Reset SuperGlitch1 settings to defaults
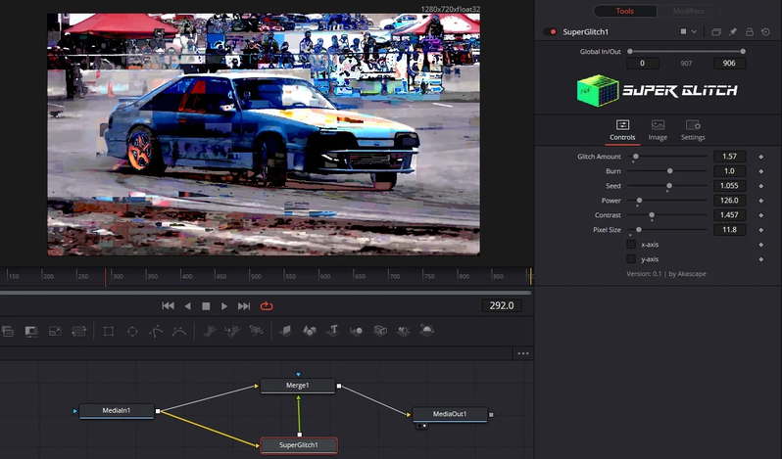This screenshot has height=459, width=782. click(765, 31)
